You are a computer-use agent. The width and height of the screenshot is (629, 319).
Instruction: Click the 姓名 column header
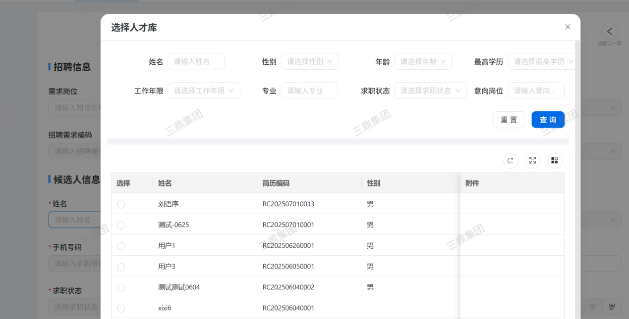tap(165, 183)
